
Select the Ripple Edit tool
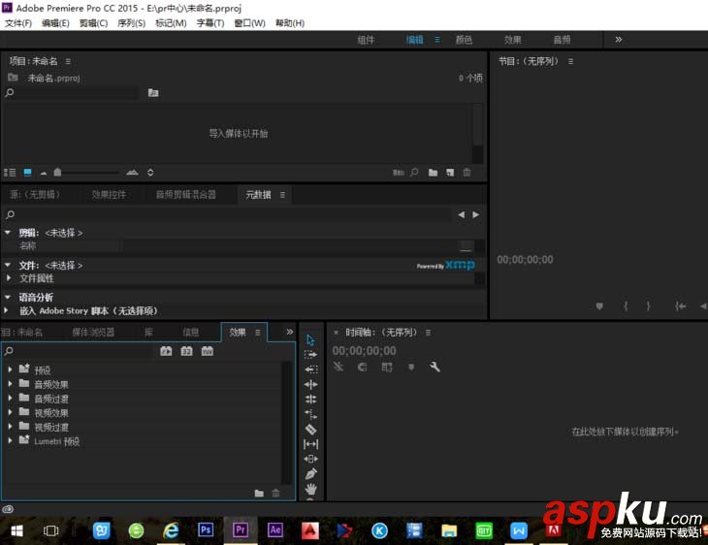[310, 385]
